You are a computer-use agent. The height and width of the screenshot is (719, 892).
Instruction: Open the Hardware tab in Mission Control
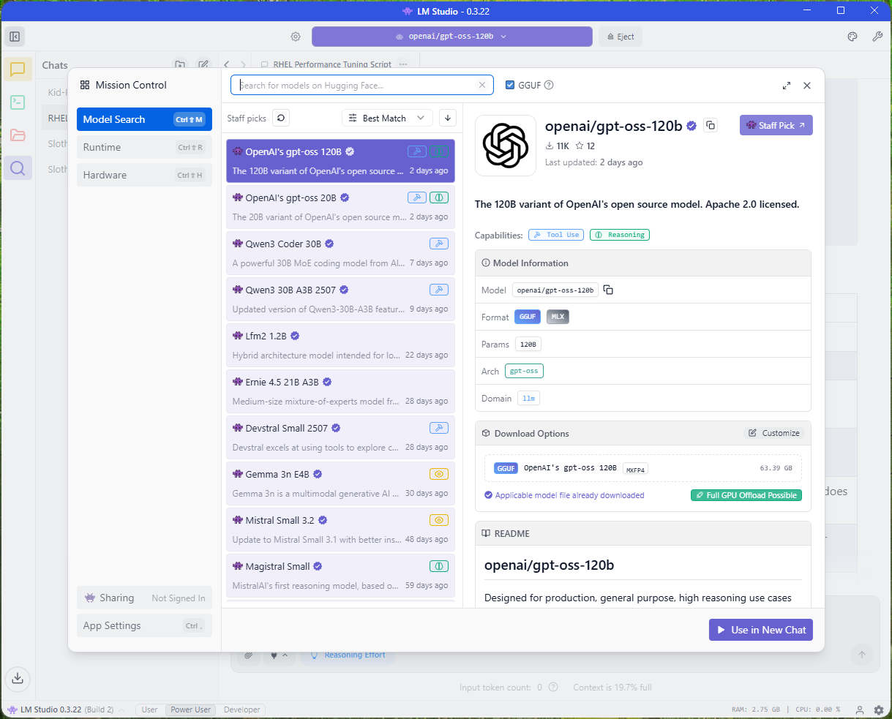click(143, 175)
